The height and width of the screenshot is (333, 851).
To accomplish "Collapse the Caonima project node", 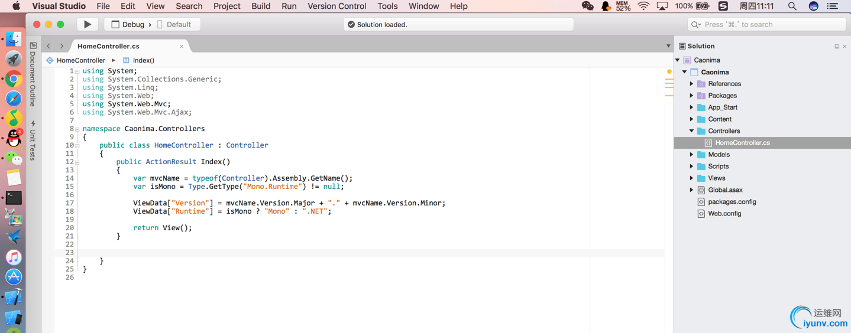I will [685, 72].
